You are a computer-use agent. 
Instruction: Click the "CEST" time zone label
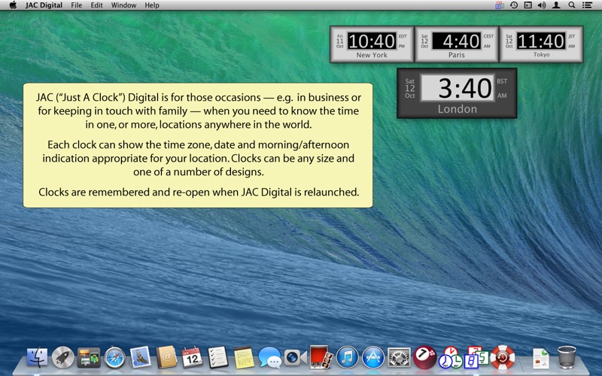click(x=488, y=36)
